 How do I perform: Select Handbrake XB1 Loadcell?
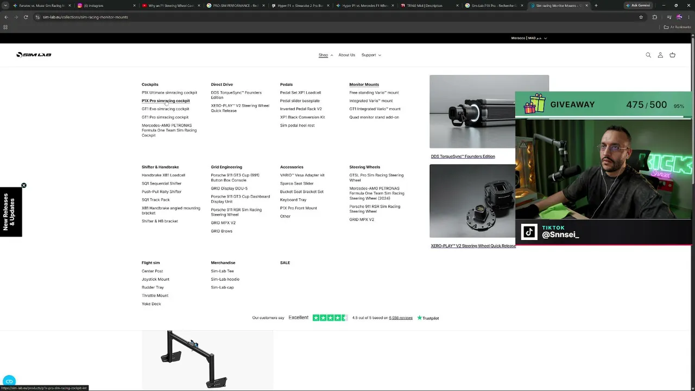click(x=163, y=175)
